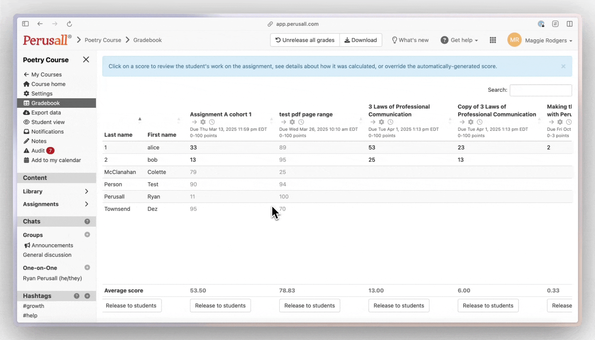Close the Poetry Course sidebar
595x340 pixels.
[x=86, y=59]
